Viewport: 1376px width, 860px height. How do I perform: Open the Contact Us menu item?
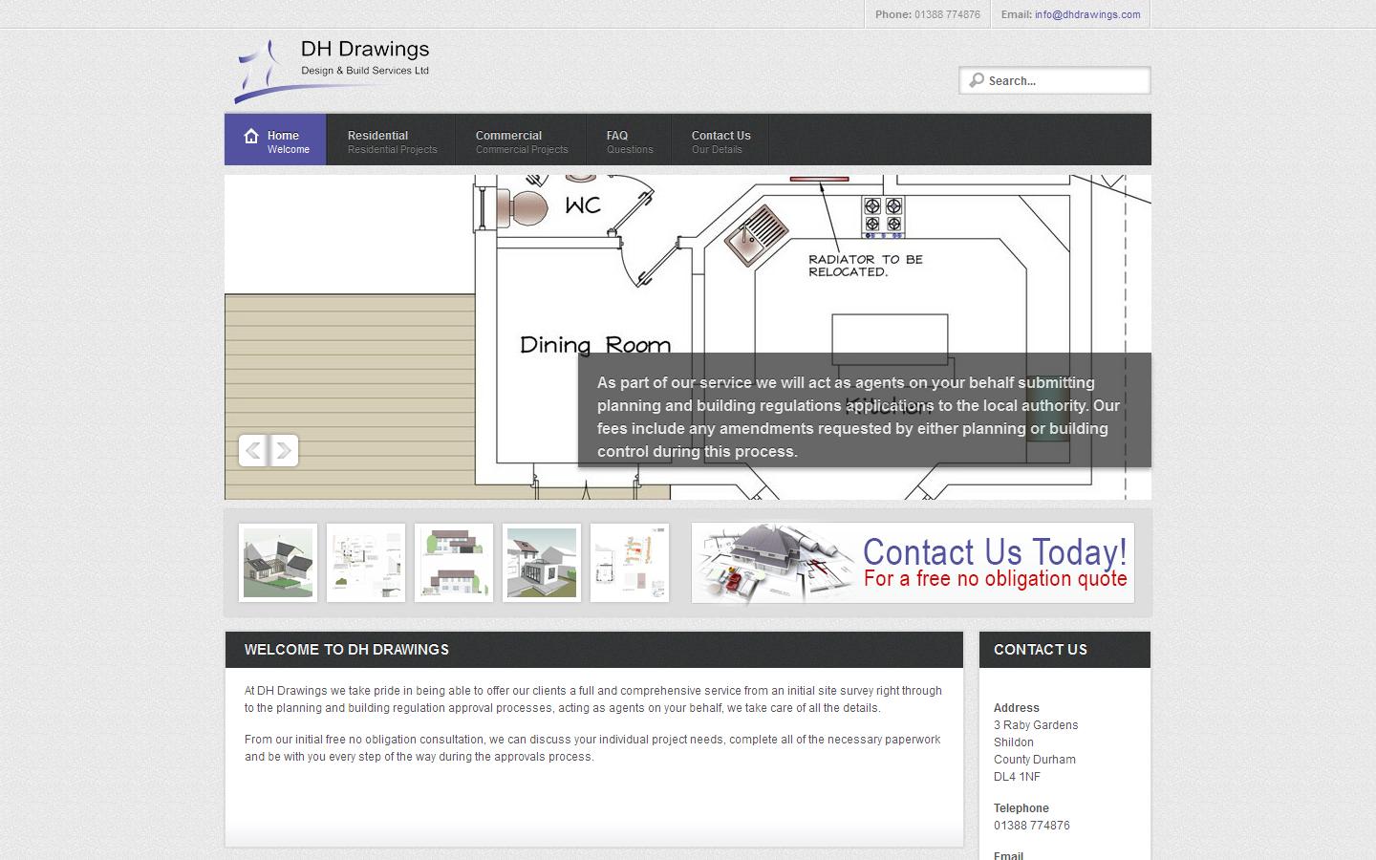click(x=720, y=140)
